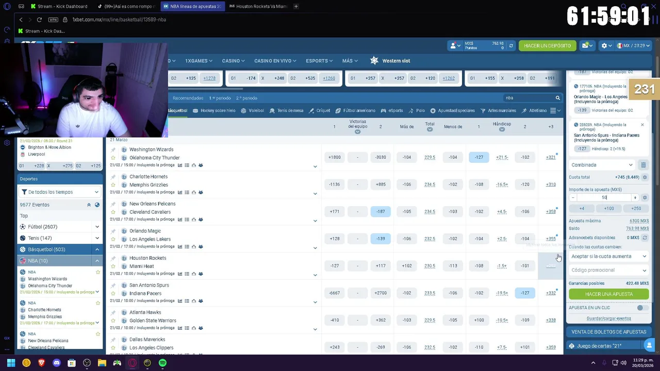
Task: Star the NBA New Orleans Pelicans sidebar entry
Action: pyautogui.click(x=97, y=334)
